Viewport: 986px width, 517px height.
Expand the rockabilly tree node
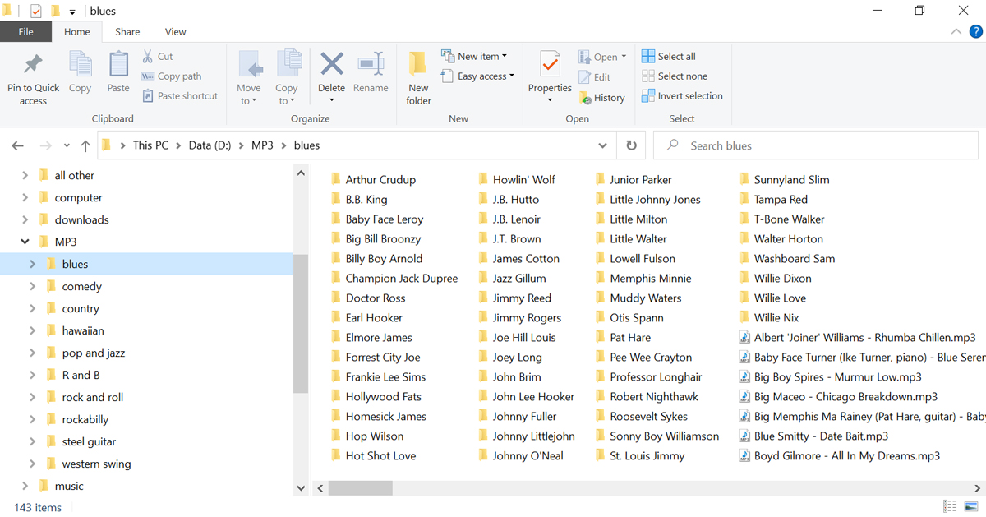(x=32, y=419)
